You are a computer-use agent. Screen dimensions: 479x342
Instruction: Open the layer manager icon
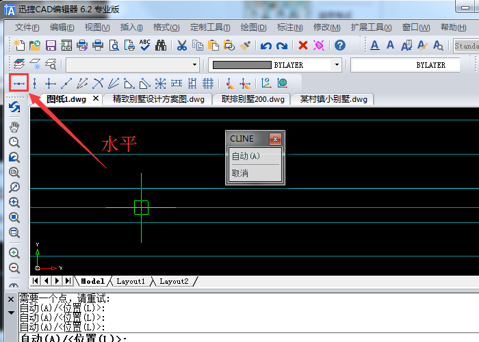point(19,64)
